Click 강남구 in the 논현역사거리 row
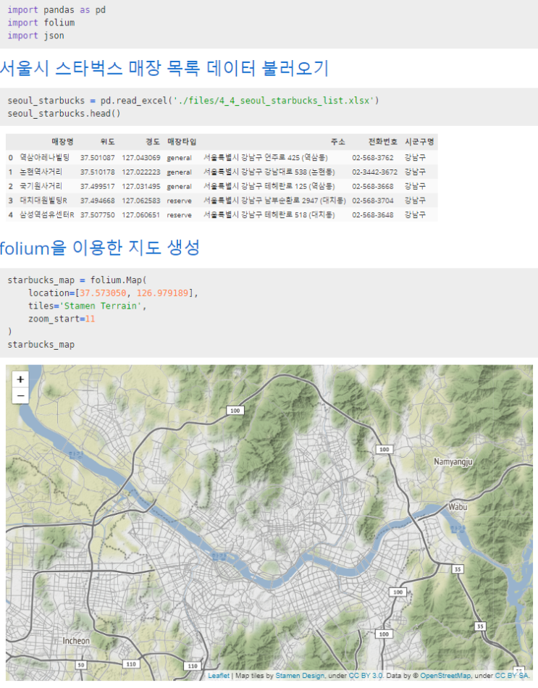This screenshot has height=688, width=538. coord(415,172)
